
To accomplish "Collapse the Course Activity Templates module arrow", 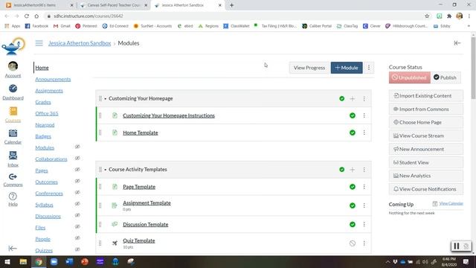I will pos(106,170).
